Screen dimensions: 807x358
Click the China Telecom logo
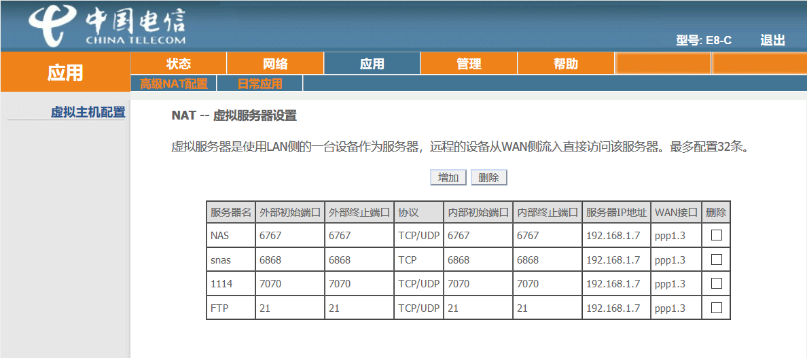click(107, 26)
